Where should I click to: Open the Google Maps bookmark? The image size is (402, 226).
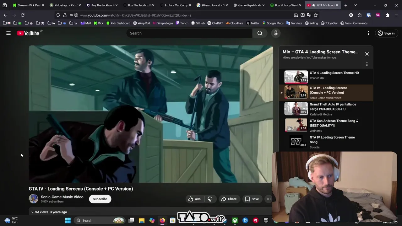click(x=273, y=23)
